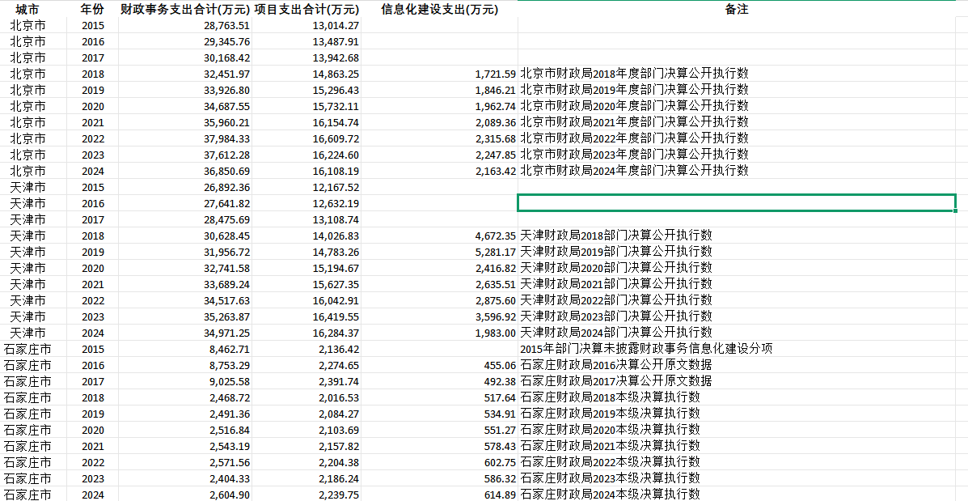This screenshot has width=968, height=501.
Task: Click the value 2,404.33
Action: click(230, 478)
